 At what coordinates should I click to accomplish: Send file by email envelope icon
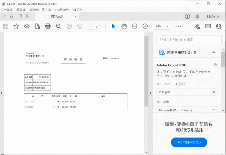(208, 26)
